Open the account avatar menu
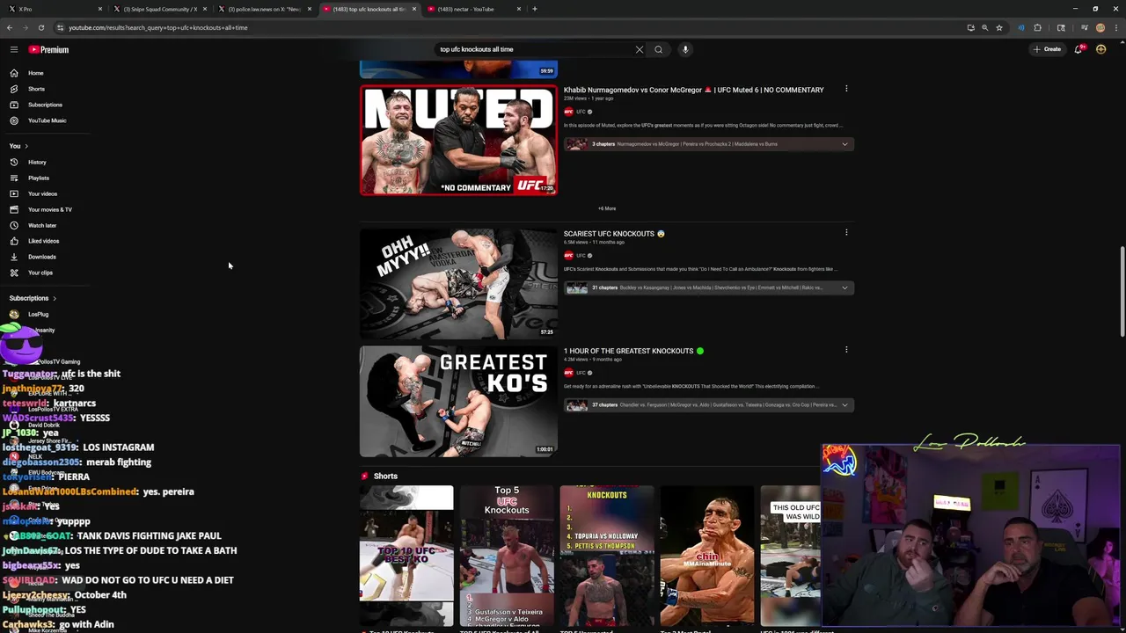The height and width of the screenshot is (633, 1126). (x=1100, y=49)
